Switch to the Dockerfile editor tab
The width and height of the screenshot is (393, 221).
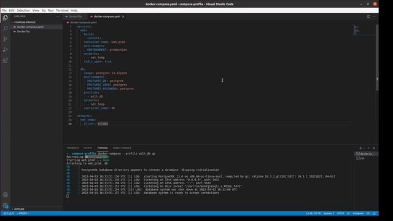click(x=75, y=17)
